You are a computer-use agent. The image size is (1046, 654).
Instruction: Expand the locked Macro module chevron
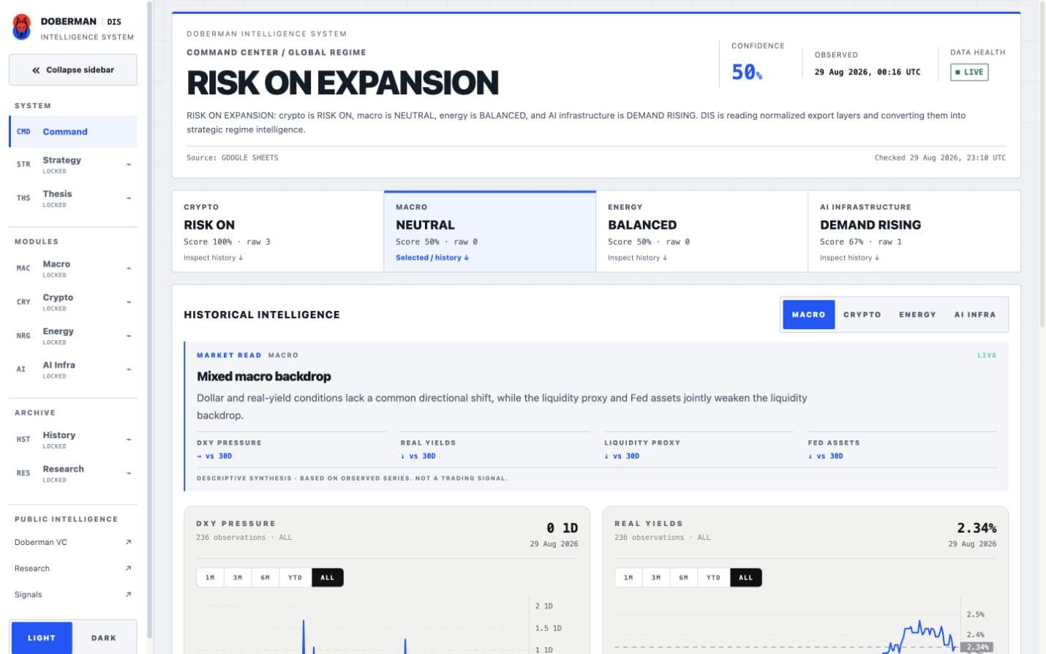click(129, 268)
